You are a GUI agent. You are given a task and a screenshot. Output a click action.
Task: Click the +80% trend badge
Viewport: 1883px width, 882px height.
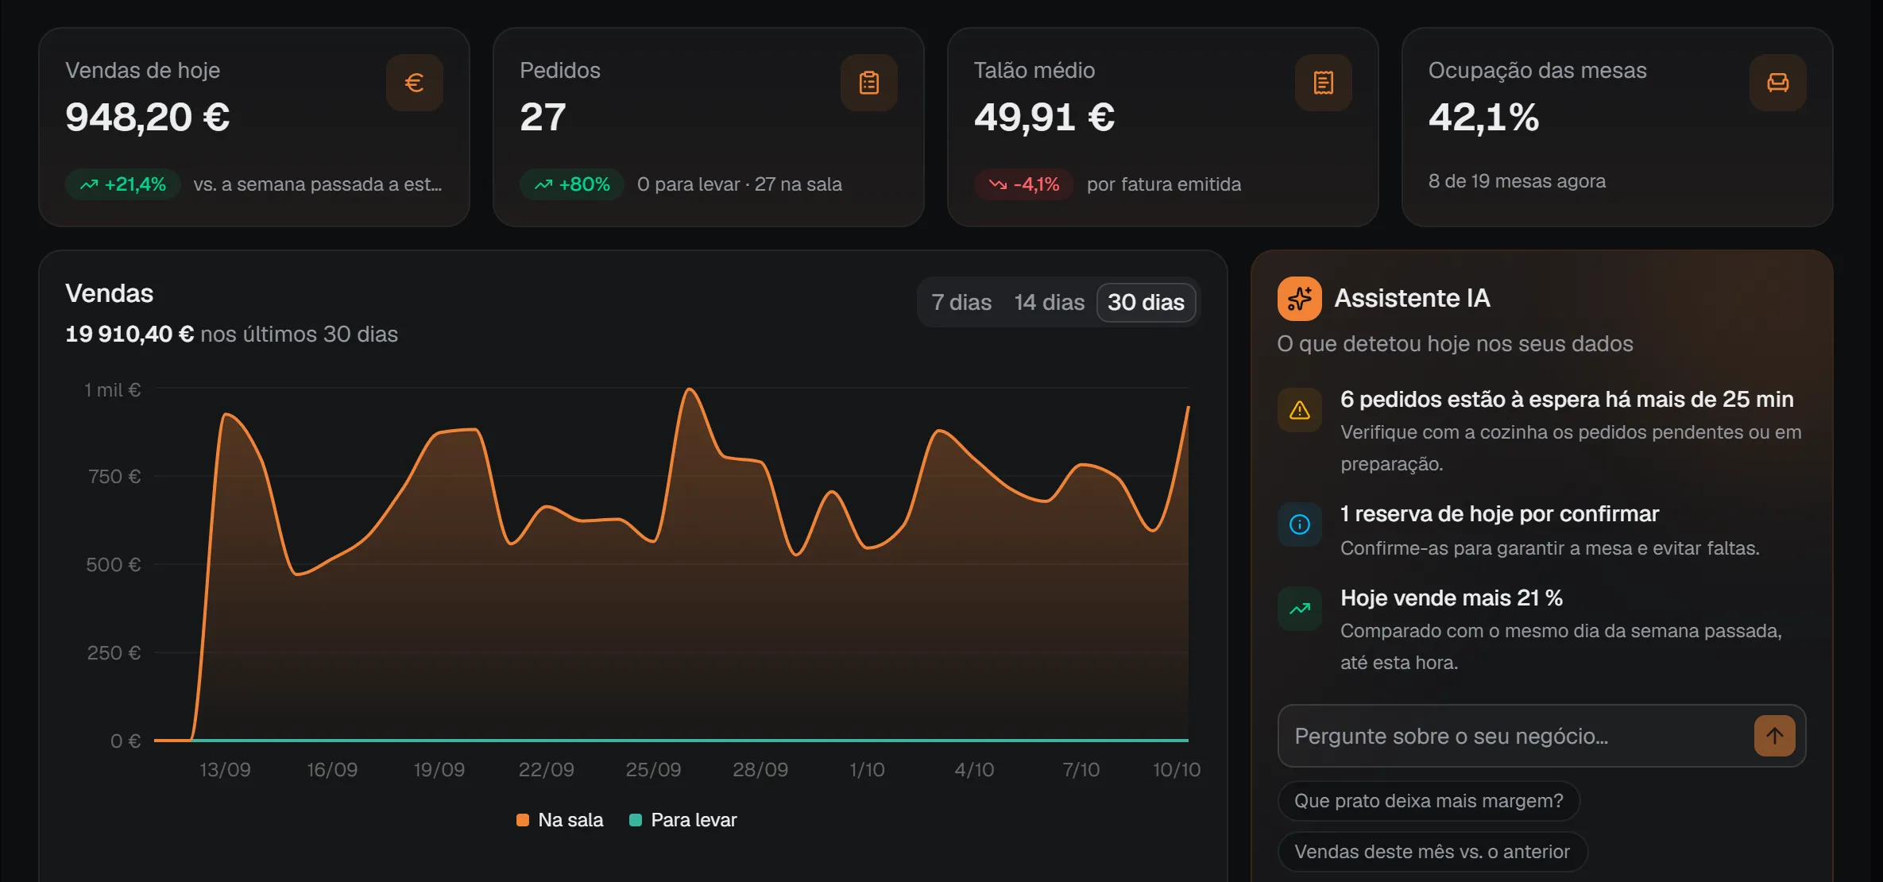572,184
